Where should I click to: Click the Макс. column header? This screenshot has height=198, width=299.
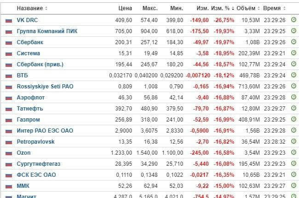150,8
